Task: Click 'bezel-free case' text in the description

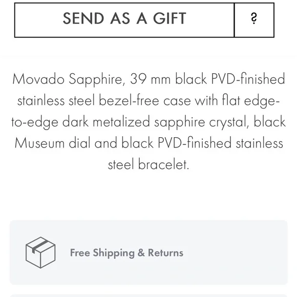Action: (x=145, y=101)
